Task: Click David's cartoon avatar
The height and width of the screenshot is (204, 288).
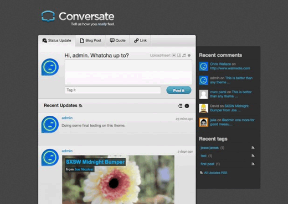Action: click(x=203, y=108)
